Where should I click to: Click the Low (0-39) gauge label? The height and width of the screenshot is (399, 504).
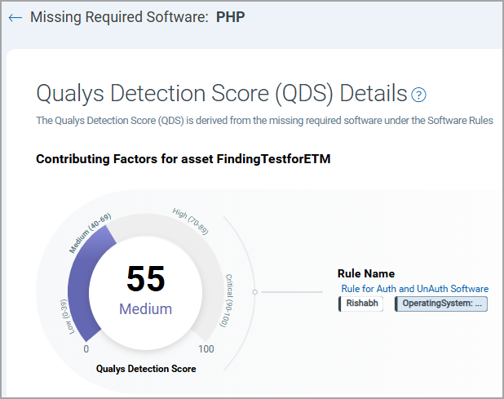pos(67,317)
